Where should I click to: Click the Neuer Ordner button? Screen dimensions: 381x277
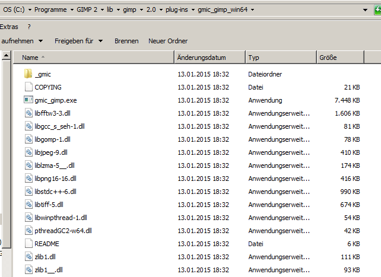(168, 41)
